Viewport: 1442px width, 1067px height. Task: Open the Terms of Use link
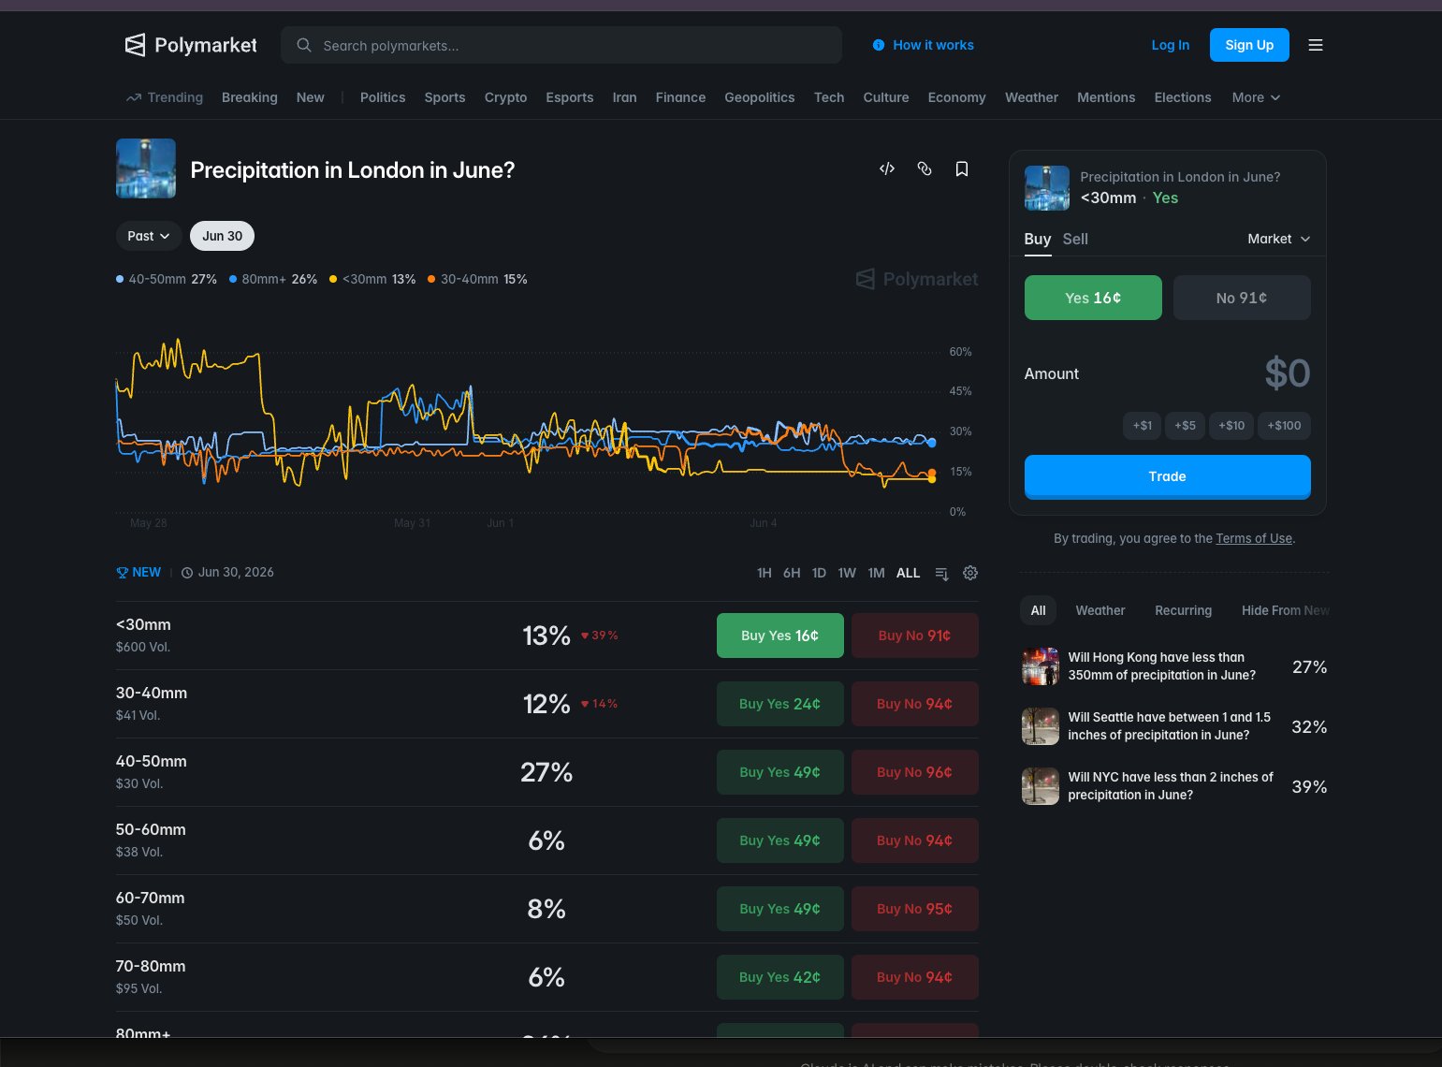coord(1254,538)
